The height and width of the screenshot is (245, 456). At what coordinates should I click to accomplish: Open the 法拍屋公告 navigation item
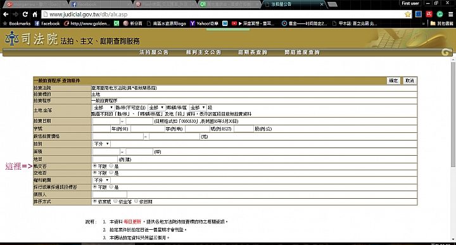pyautogui.click(x=154, y=53)
